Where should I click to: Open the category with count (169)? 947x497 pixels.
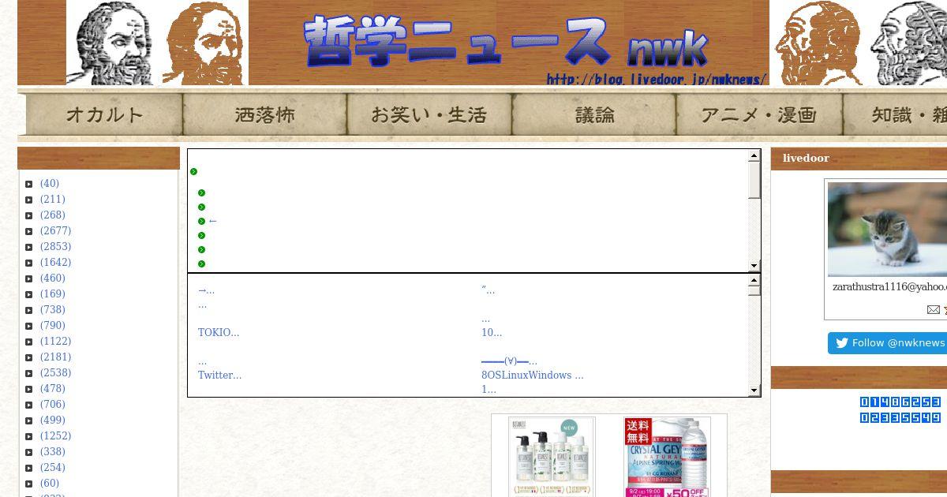tap(53, 294)
